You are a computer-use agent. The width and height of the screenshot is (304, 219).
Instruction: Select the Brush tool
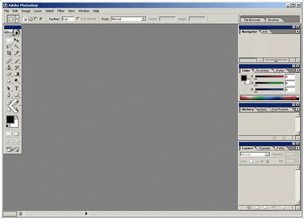(17, 61)
